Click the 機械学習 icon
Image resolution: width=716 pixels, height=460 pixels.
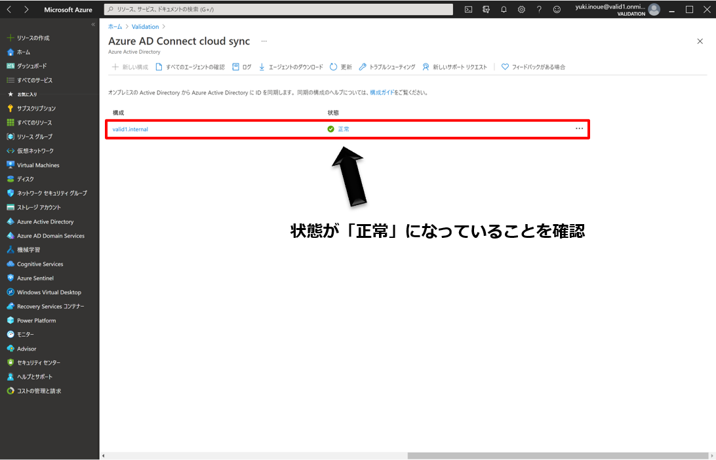[10, 250]
